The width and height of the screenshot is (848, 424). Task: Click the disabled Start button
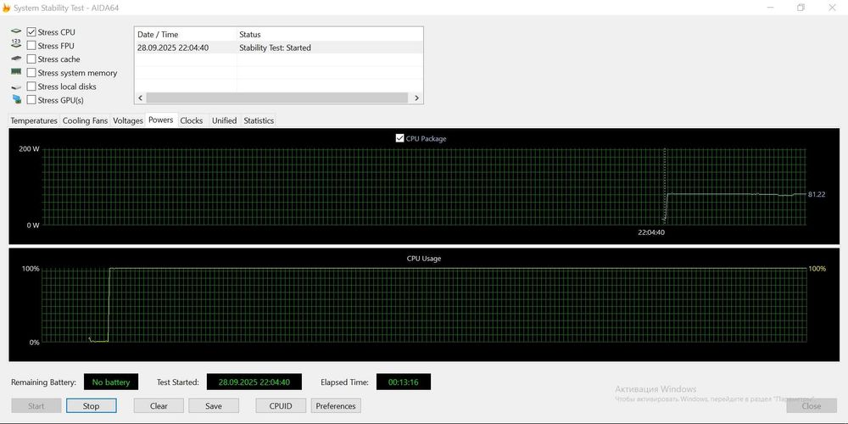(x=36, y=406)
